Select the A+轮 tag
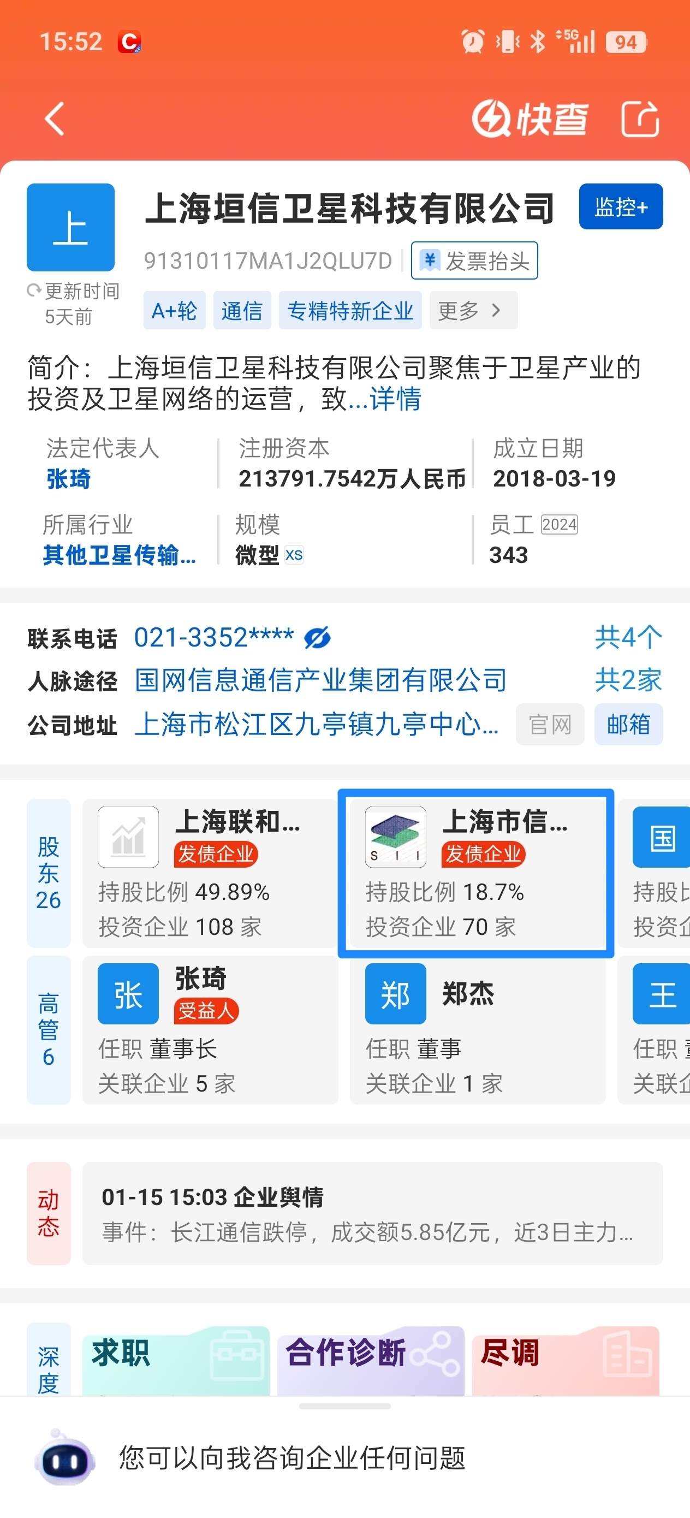Screen dimensions: 690x1518 pos(175,310)
